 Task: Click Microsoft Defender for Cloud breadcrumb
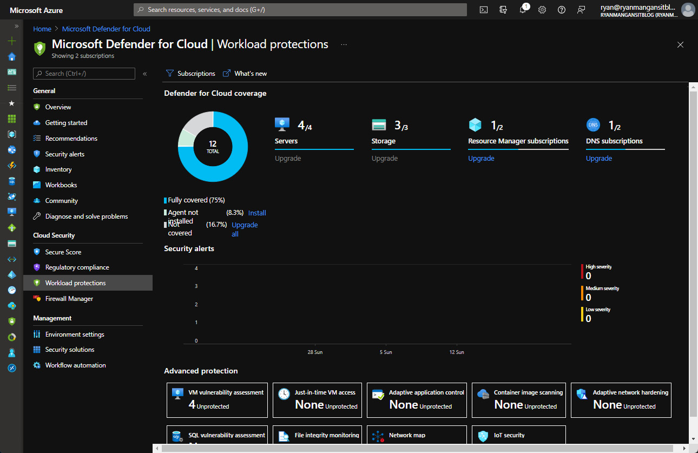tap(106, 29)
